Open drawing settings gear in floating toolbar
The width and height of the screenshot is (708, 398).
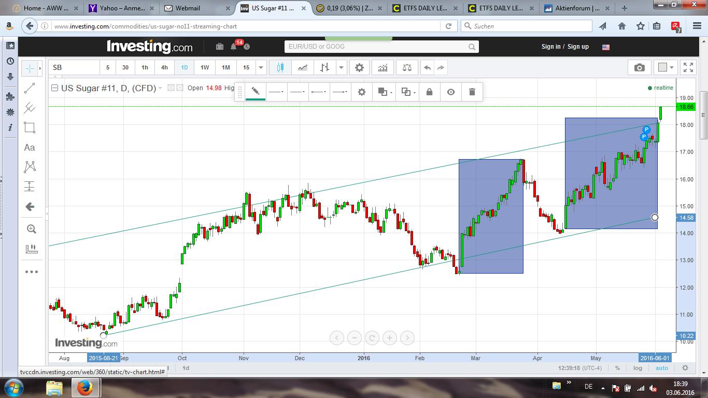pos(362,92)
